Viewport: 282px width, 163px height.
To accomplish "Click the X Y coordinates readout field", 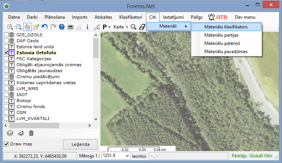I will (x=40, y=156).
